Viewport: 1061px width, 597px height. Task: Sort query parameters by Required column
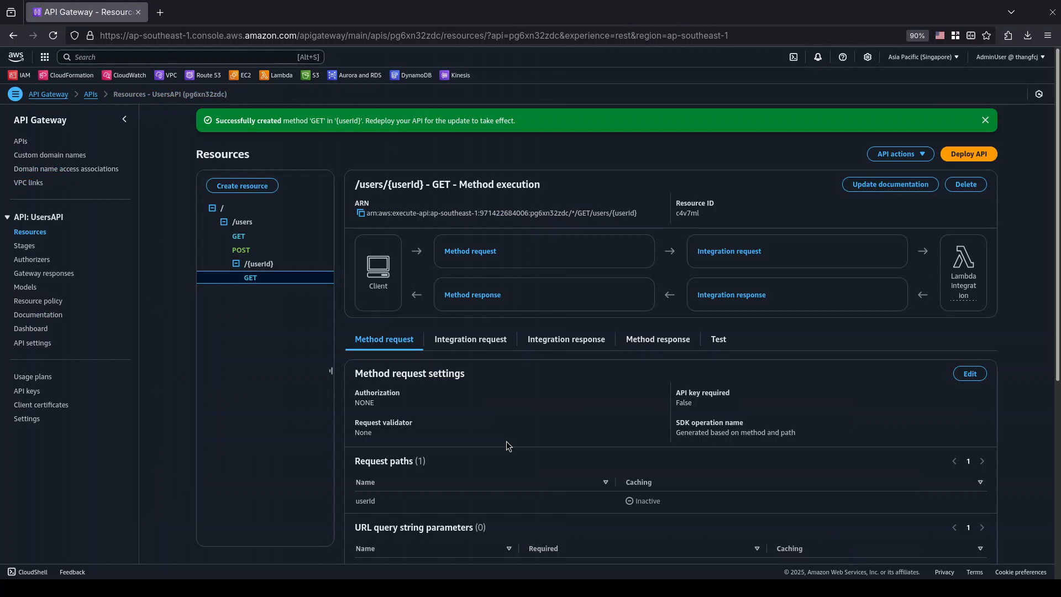(x=757, y=549)
